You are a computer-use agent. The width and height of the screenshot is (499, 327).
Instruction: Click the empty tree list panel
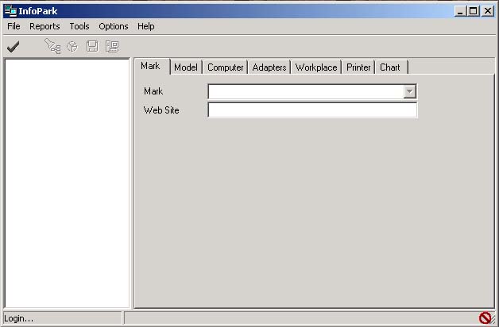point(68,183)
